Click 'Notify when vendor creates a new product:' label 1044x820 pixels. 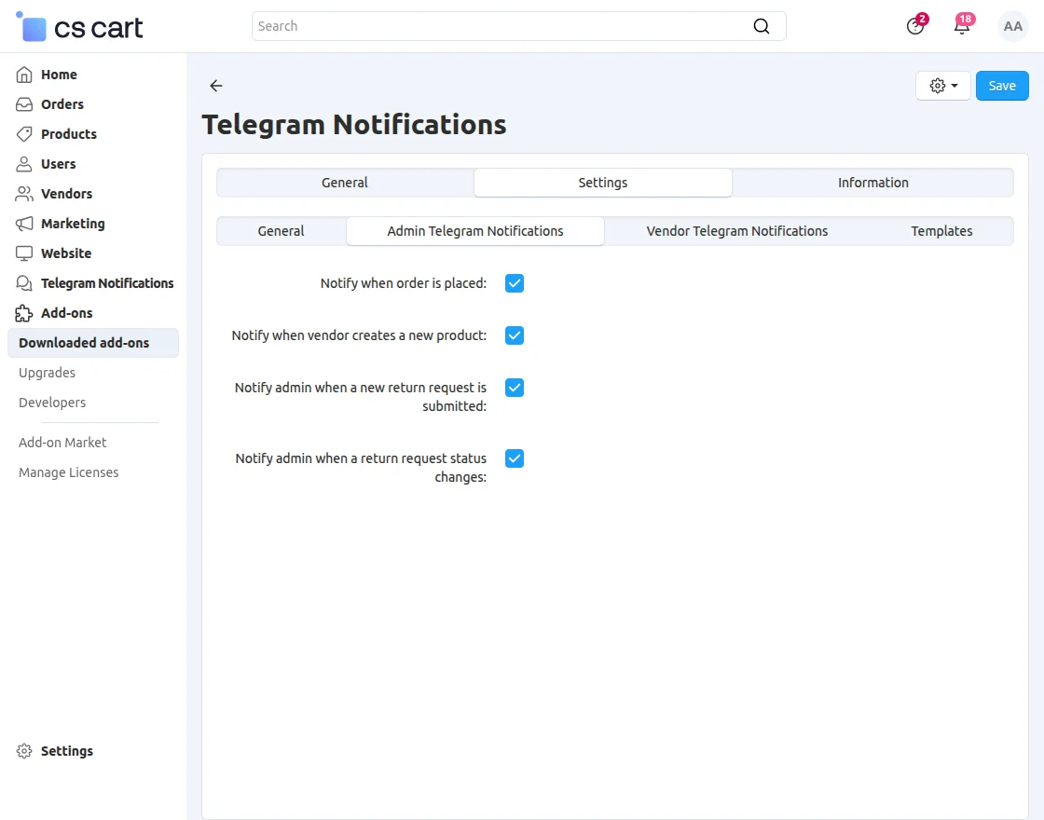click(359, 335)
